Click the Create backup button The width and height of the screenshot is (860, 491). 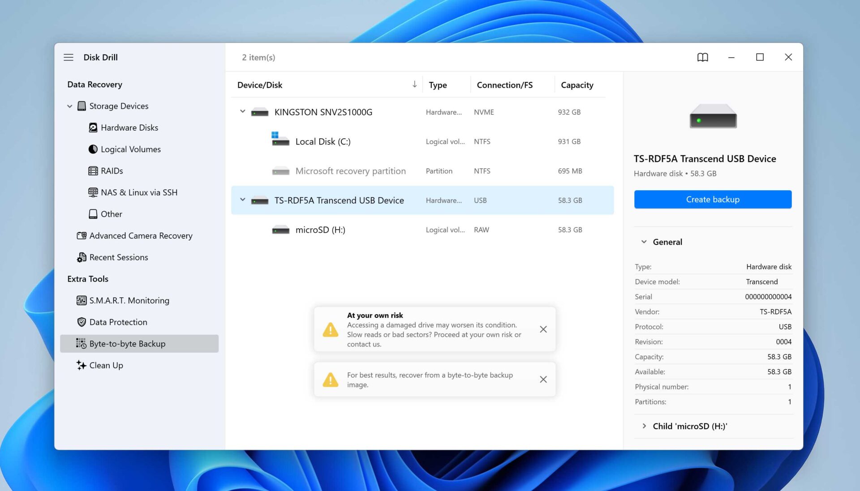(712, 199)
